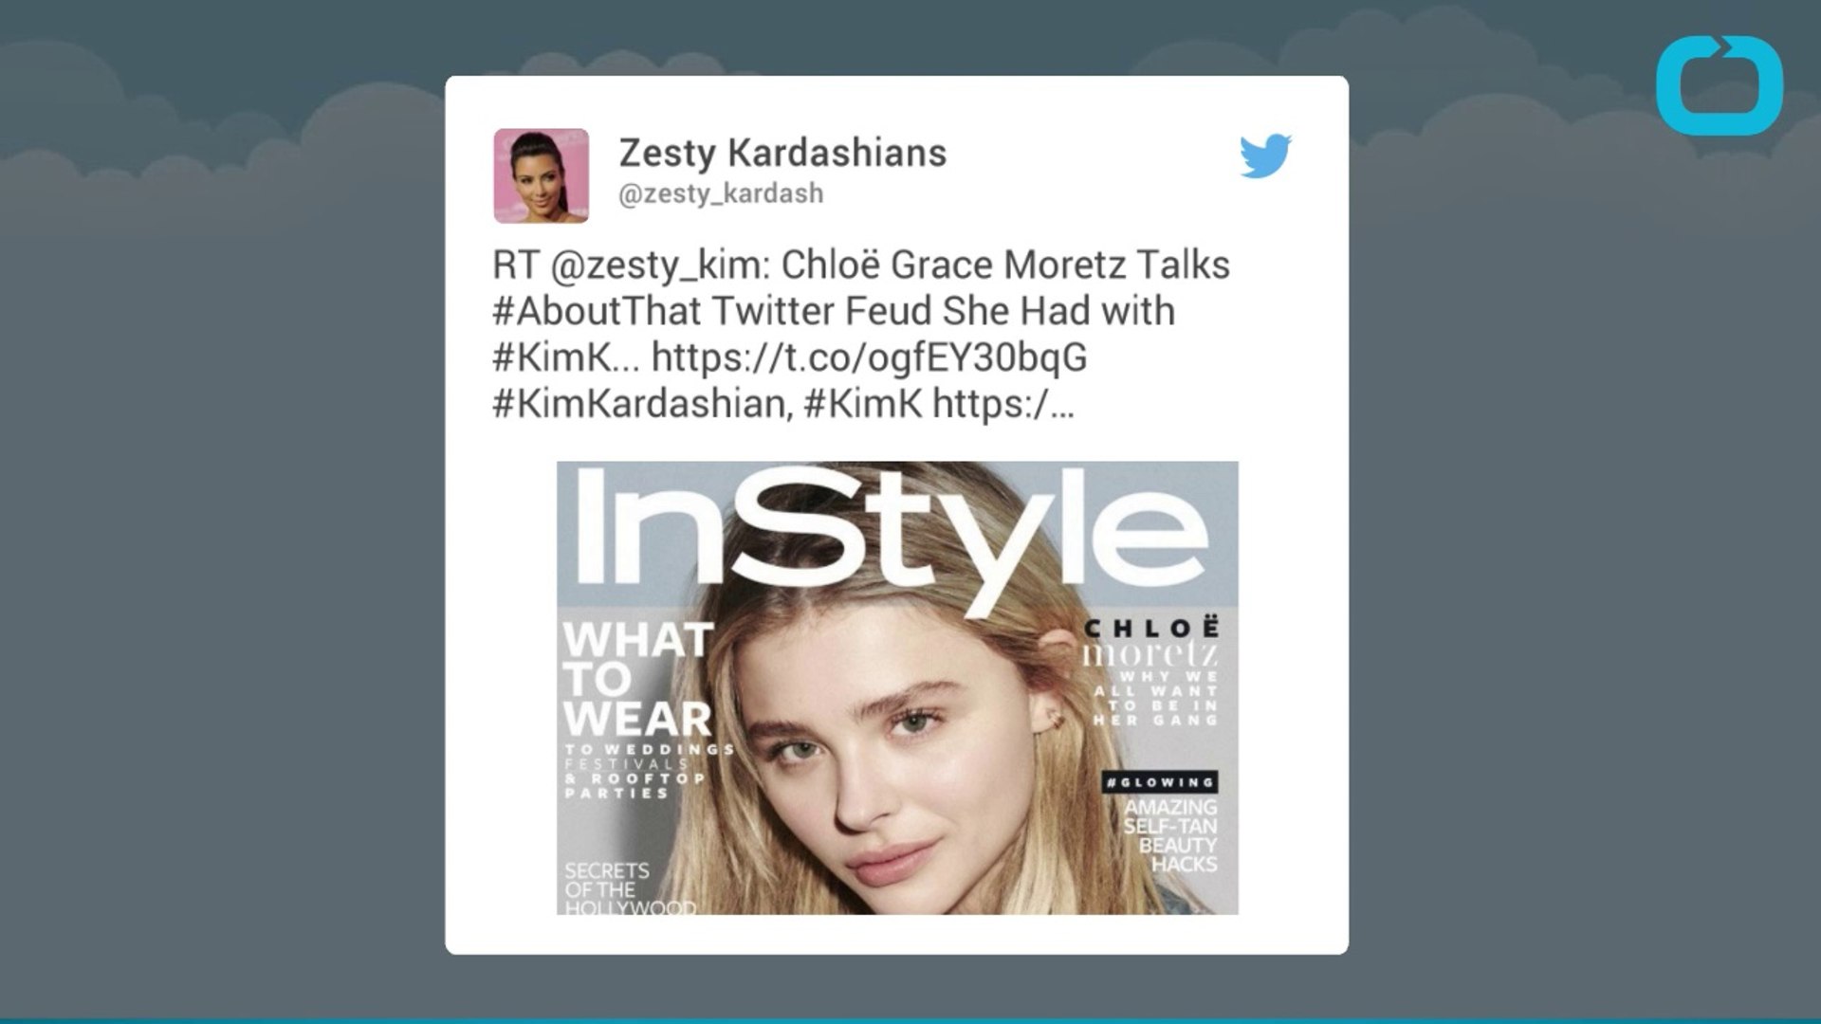The image size is (1821, 1024).
Task: Click the @zesty_kardash handle
Action: (x=721, y=193)
